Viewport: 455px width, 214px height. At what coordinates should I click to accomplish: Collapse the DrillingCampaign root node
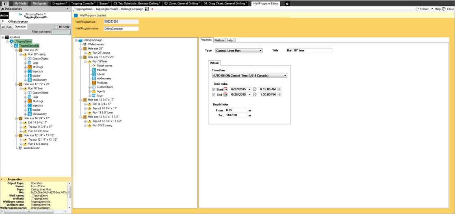pos(76,40)
